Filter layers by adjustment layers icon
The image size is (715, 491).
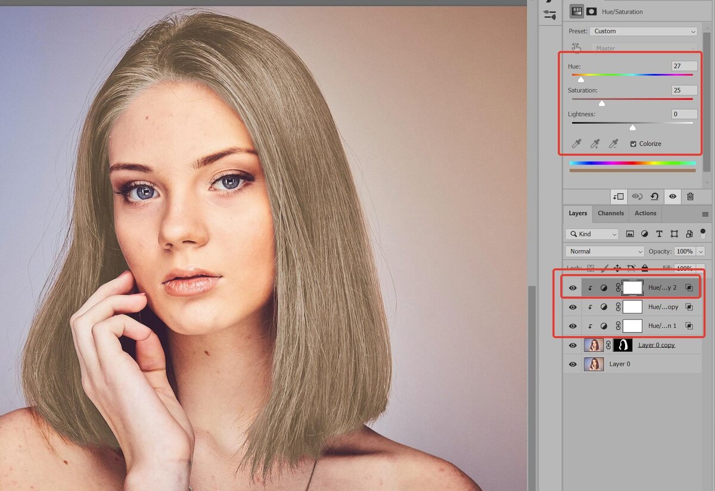click(x=645, y=234)
